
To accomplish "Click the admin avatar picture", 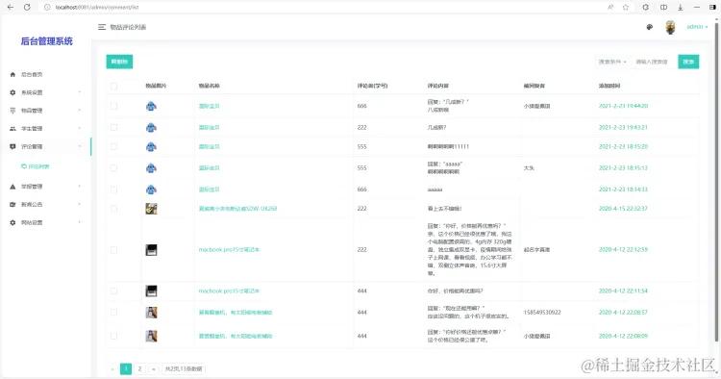I will click(x=670, y=27).
